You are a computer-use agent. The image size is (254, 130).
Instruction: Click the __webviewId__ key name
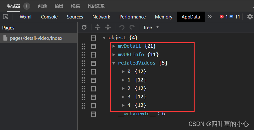pos(137,114)
